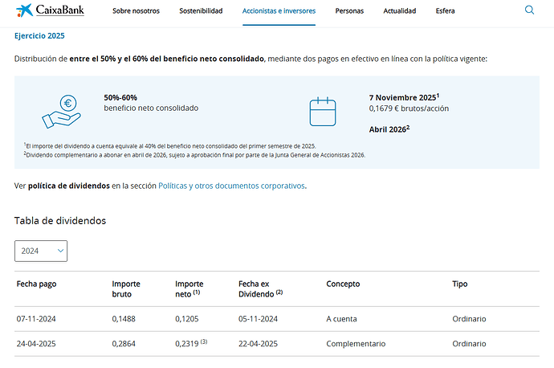Go to the Sostenibilidad section
This screenshot has height=368, width=554.
point(201,11)
